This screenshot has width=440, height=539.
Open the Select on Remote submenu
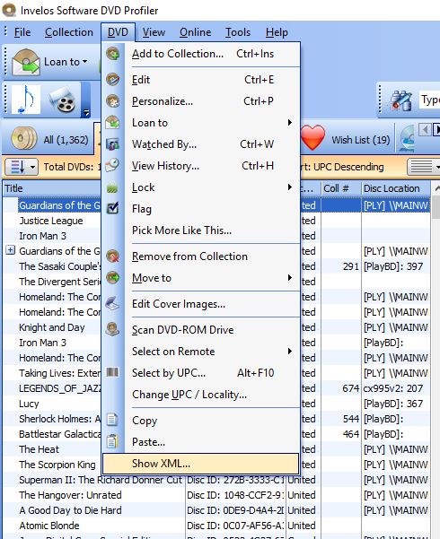pyautogui.click(x=201, y=352)
